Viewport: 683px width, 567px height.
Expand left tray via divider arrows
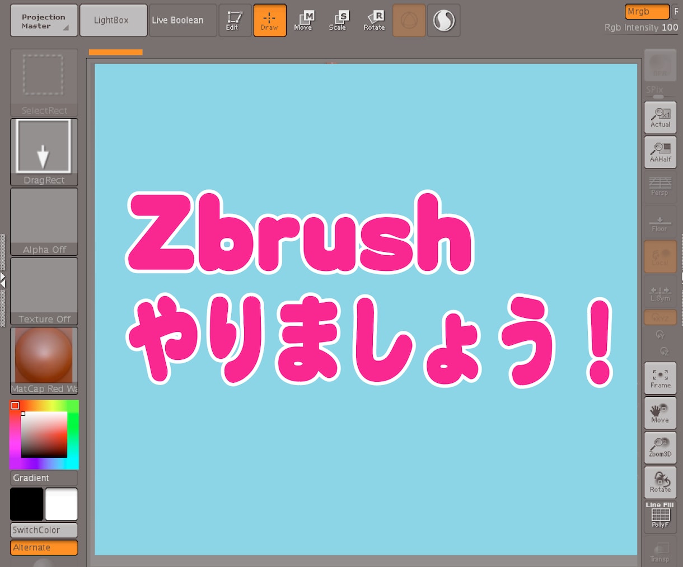pyautogui.click(x=3, y=280)
